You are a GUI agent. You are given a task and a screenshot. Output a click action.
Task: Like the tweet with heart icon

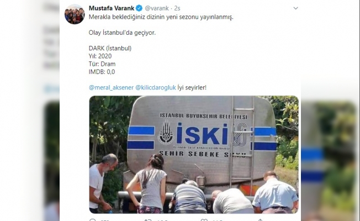pyautogui.click(x=204, y=220)
